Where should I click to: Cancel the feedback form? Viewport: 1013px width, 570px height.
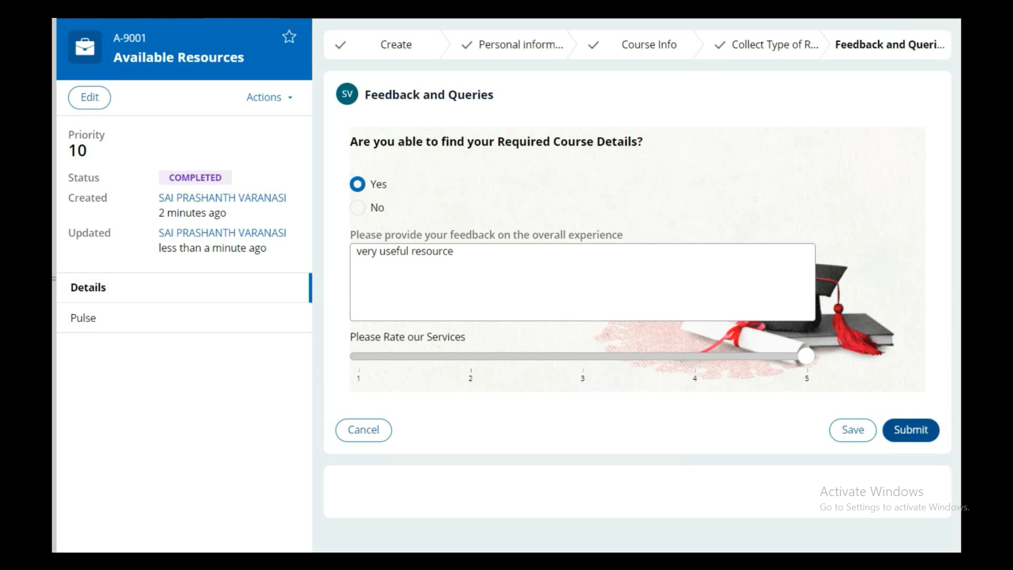pos(363,430)
